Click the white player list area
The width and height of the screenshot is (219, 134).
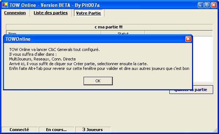pyautogui.click(x=203, y=59)
